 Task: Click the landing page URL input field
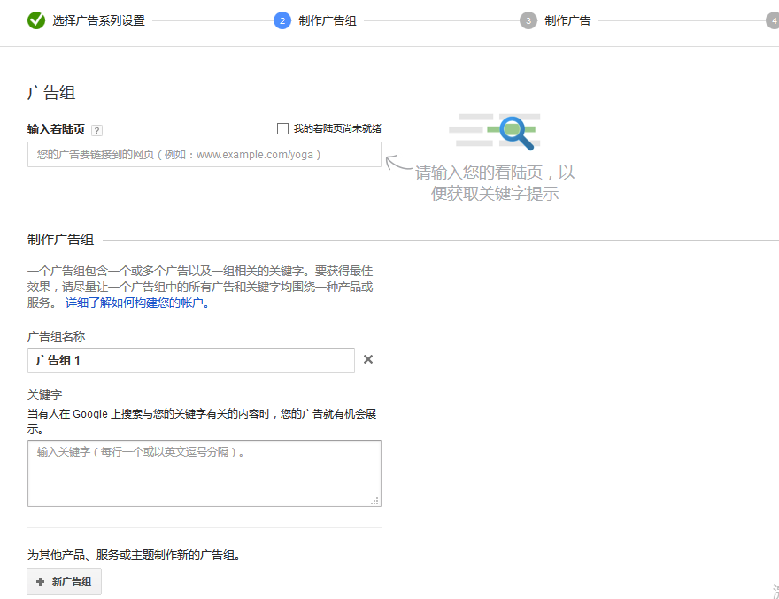(204, 154)
